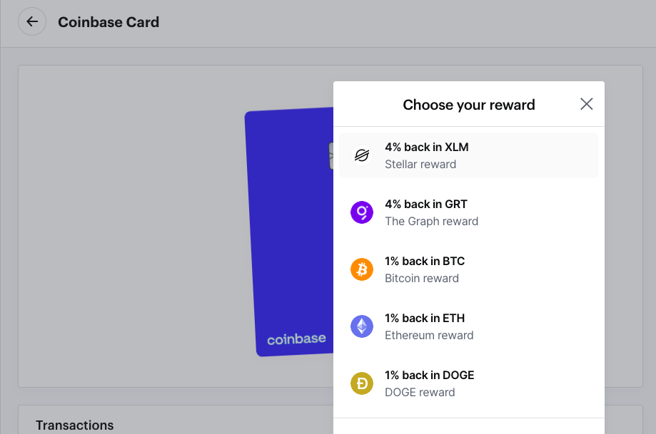Click the Coinbase Card page title
Image resolution: width=656 pixels, height=434 pixels.
click(x=109, y=22)
